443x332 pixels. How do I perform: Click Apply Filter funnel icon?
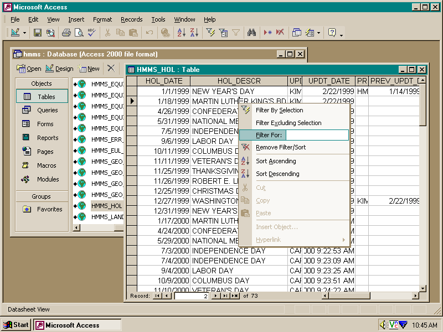[236, 33]
